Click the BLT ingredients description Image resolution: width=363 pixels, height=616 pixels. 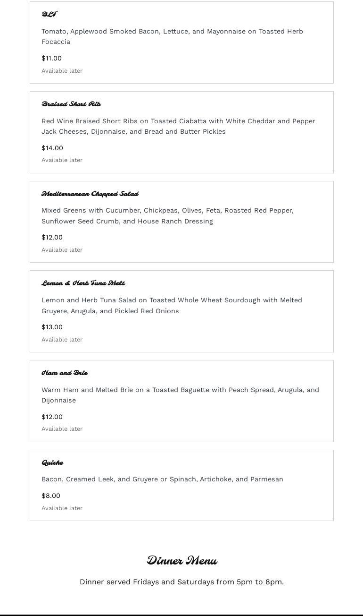click(172, 36)
